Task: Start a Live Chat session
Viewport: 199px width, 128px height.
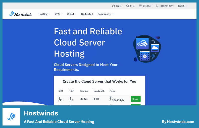Action: (x=147, y=6)
